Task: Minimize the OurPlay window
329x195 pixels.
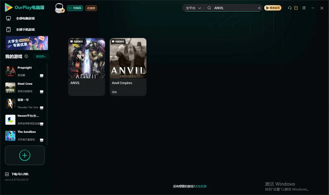Action: pos(313,8)
